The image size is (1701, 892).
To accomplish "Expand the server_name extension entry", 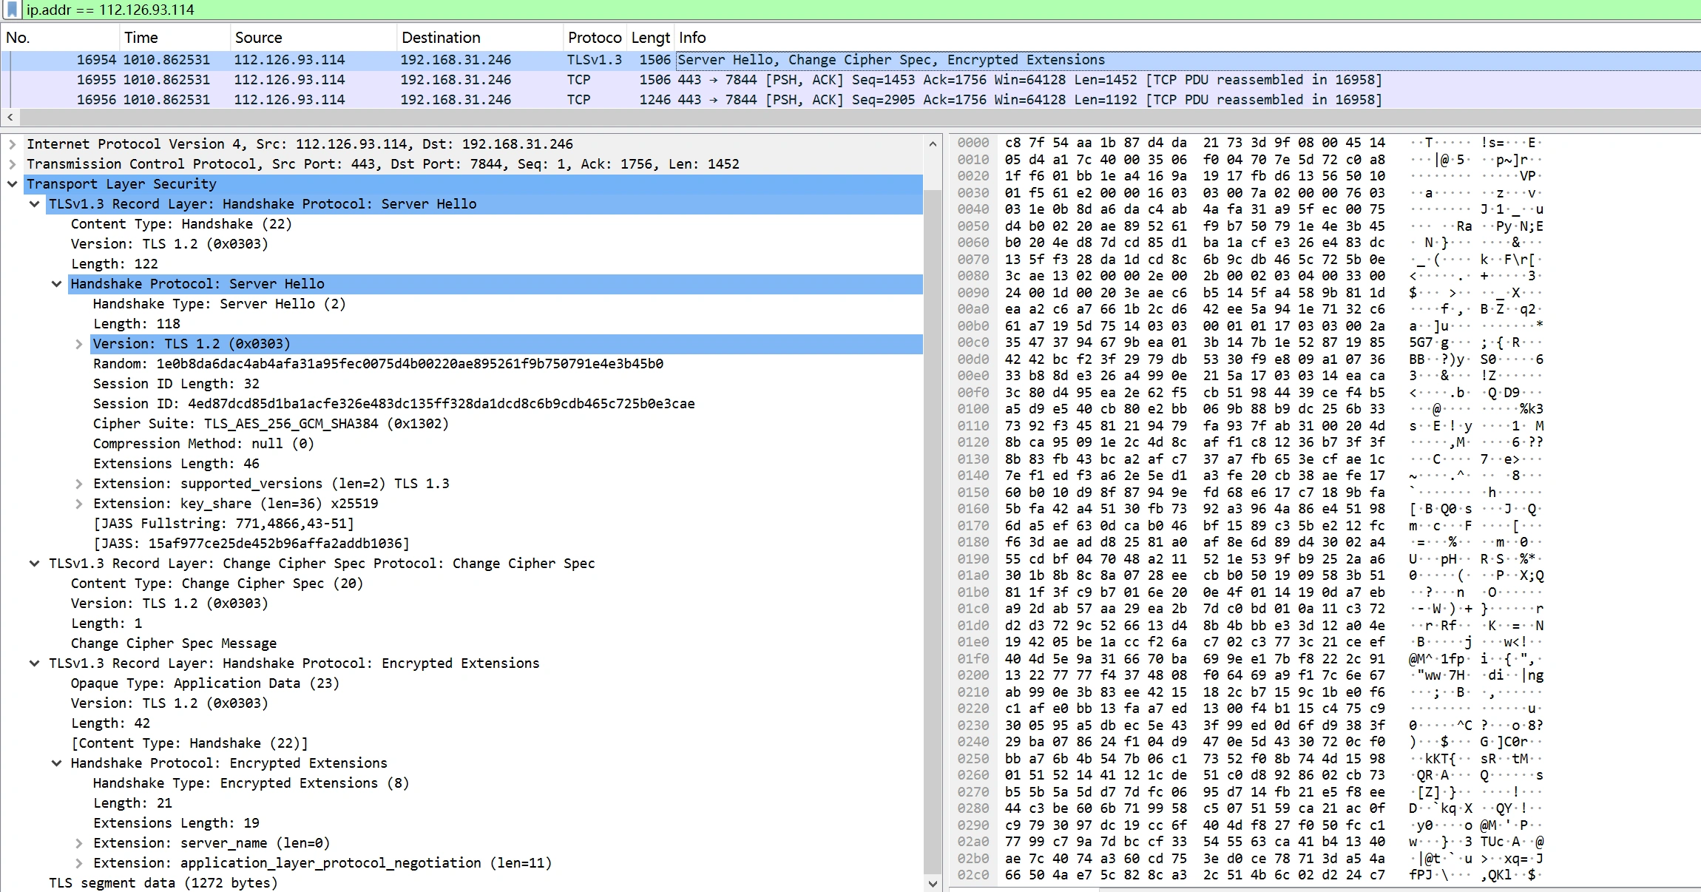I will click(79, 843).
